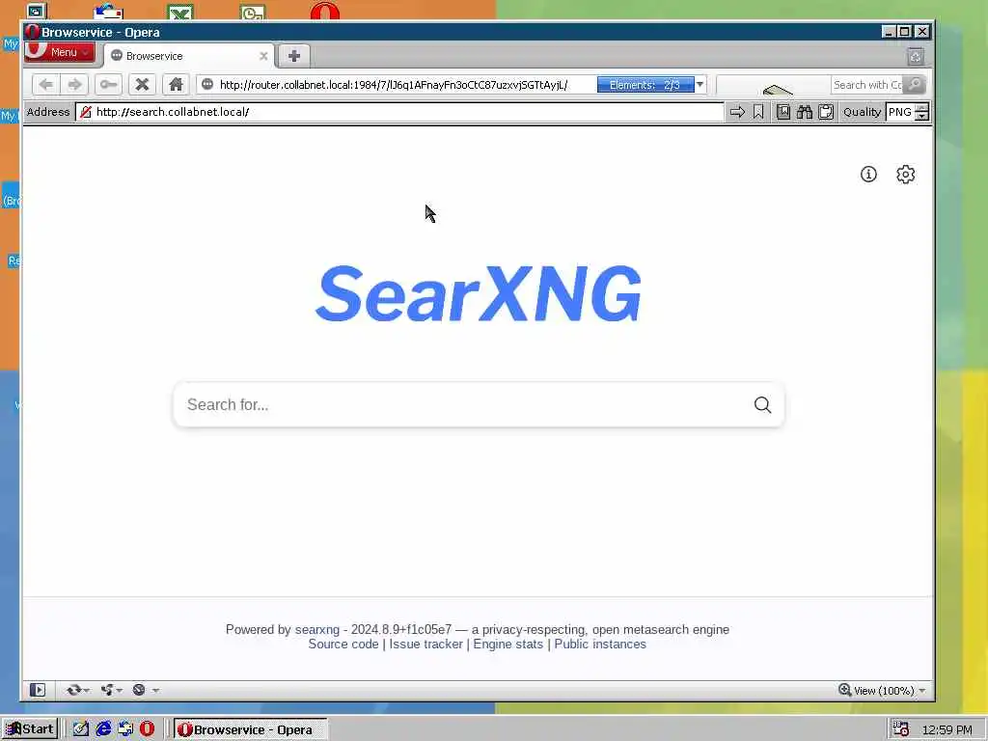Viewport: 988px width, 741px height.
Task: Open the Opera Unite status dropdown
Action: pos(112,690)
